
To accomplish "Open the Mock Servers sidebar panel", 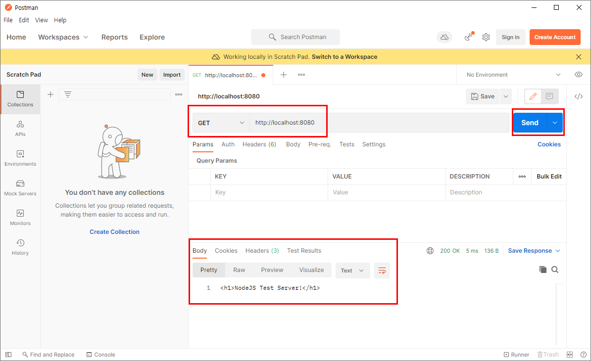I will (x=20, y=188).
